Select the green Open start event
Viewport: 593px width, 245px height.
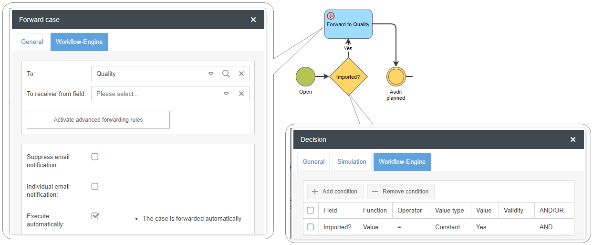click(305, 76)
